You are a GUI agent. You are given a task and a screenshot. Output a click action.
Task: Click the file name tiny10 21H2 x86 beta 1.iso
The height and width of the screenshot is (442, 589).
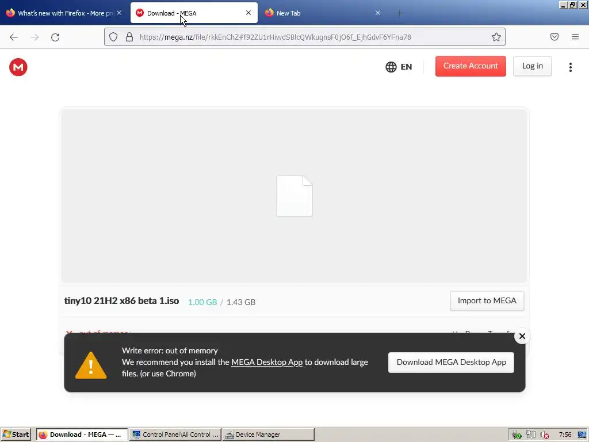pos(121,300)
